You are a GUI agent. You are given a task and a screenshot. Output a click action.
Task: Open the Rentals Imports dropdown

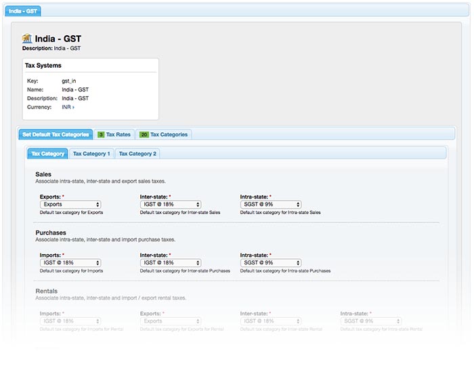click(70, 321)
